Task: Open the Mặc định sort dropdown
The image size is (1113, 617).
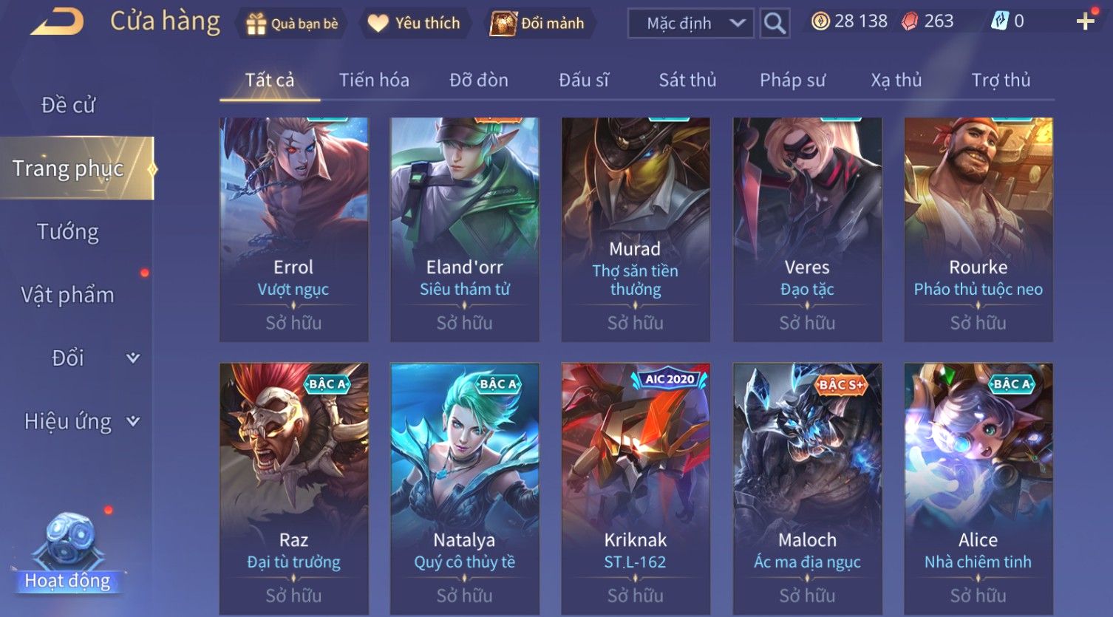Action: [x=690, y=24]
